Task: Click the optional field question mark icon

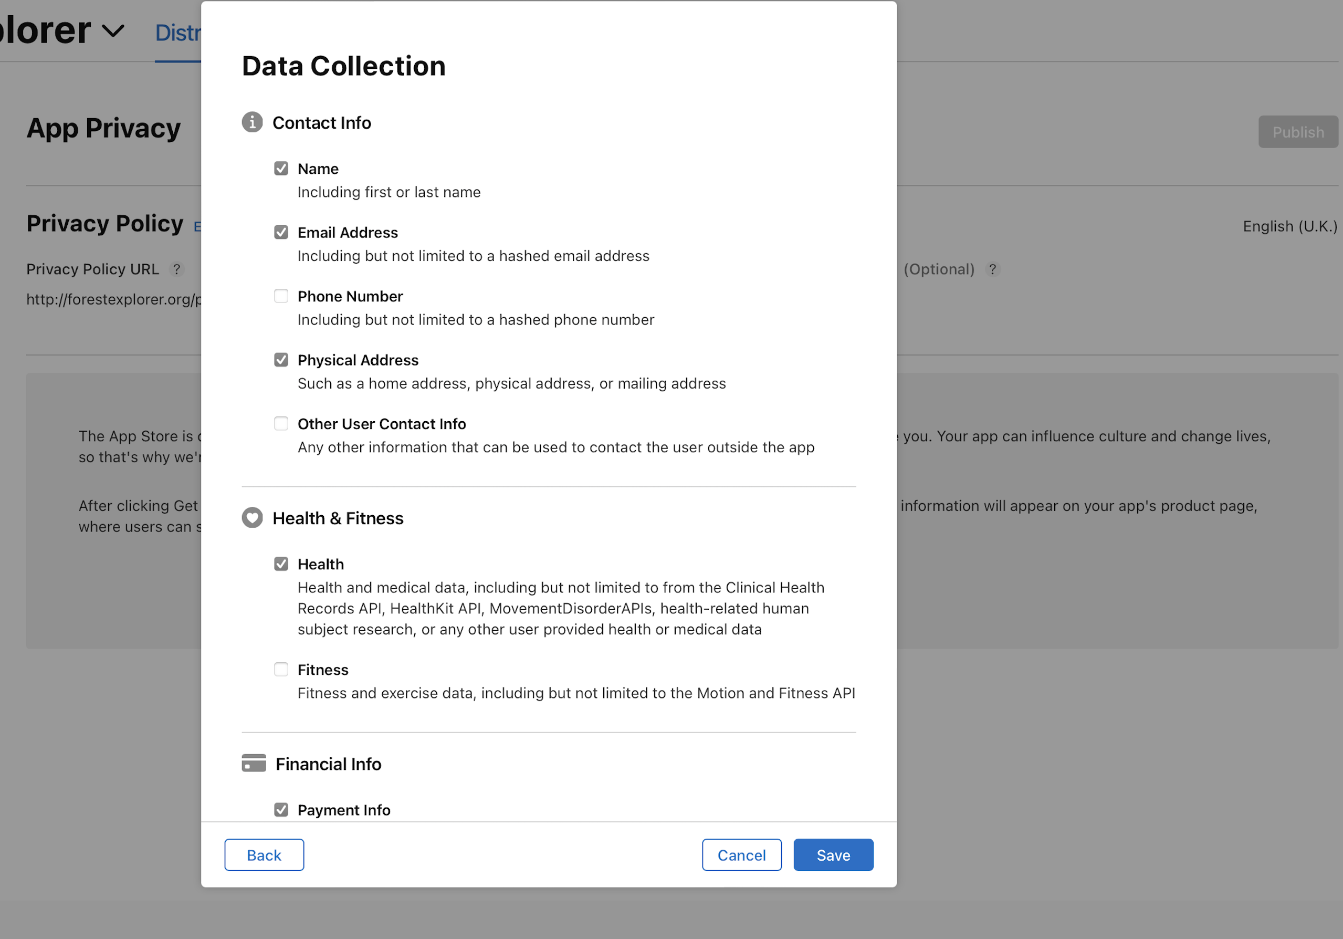Action: (x=995, y=269)
